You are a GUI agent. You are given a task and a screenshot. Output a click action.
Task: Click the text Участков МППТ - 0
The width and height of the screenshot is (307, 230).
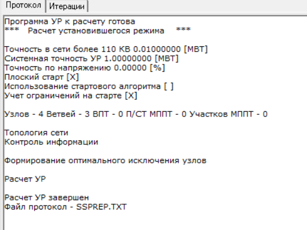click(228, 114)
